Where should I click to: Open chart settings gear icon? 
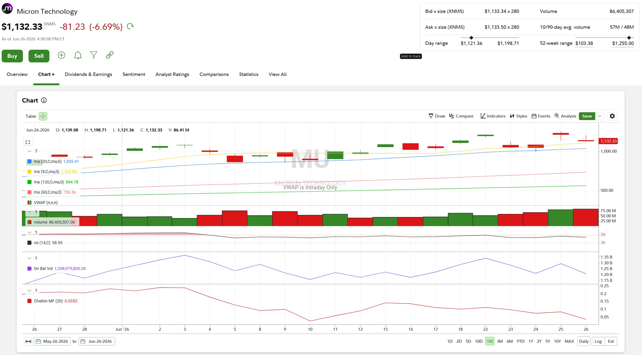click(612, 116)
